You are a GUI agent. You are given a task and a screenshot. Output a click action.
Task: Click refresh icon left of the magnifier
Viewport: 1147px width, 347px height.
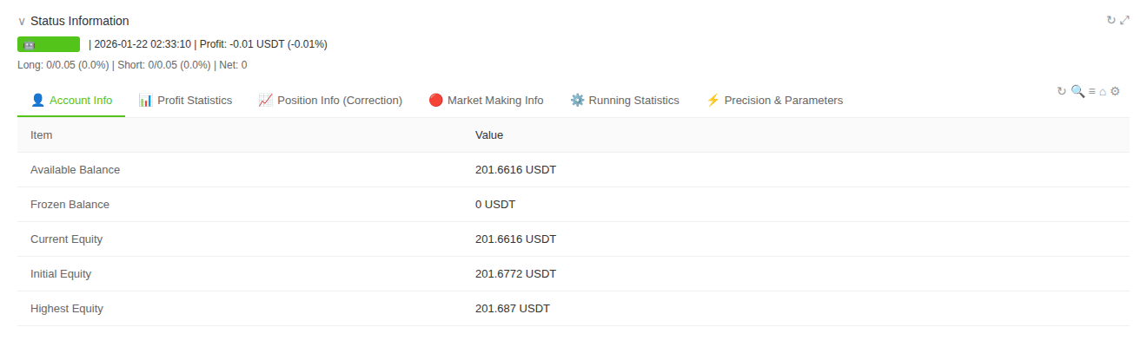click(1061, 91)
